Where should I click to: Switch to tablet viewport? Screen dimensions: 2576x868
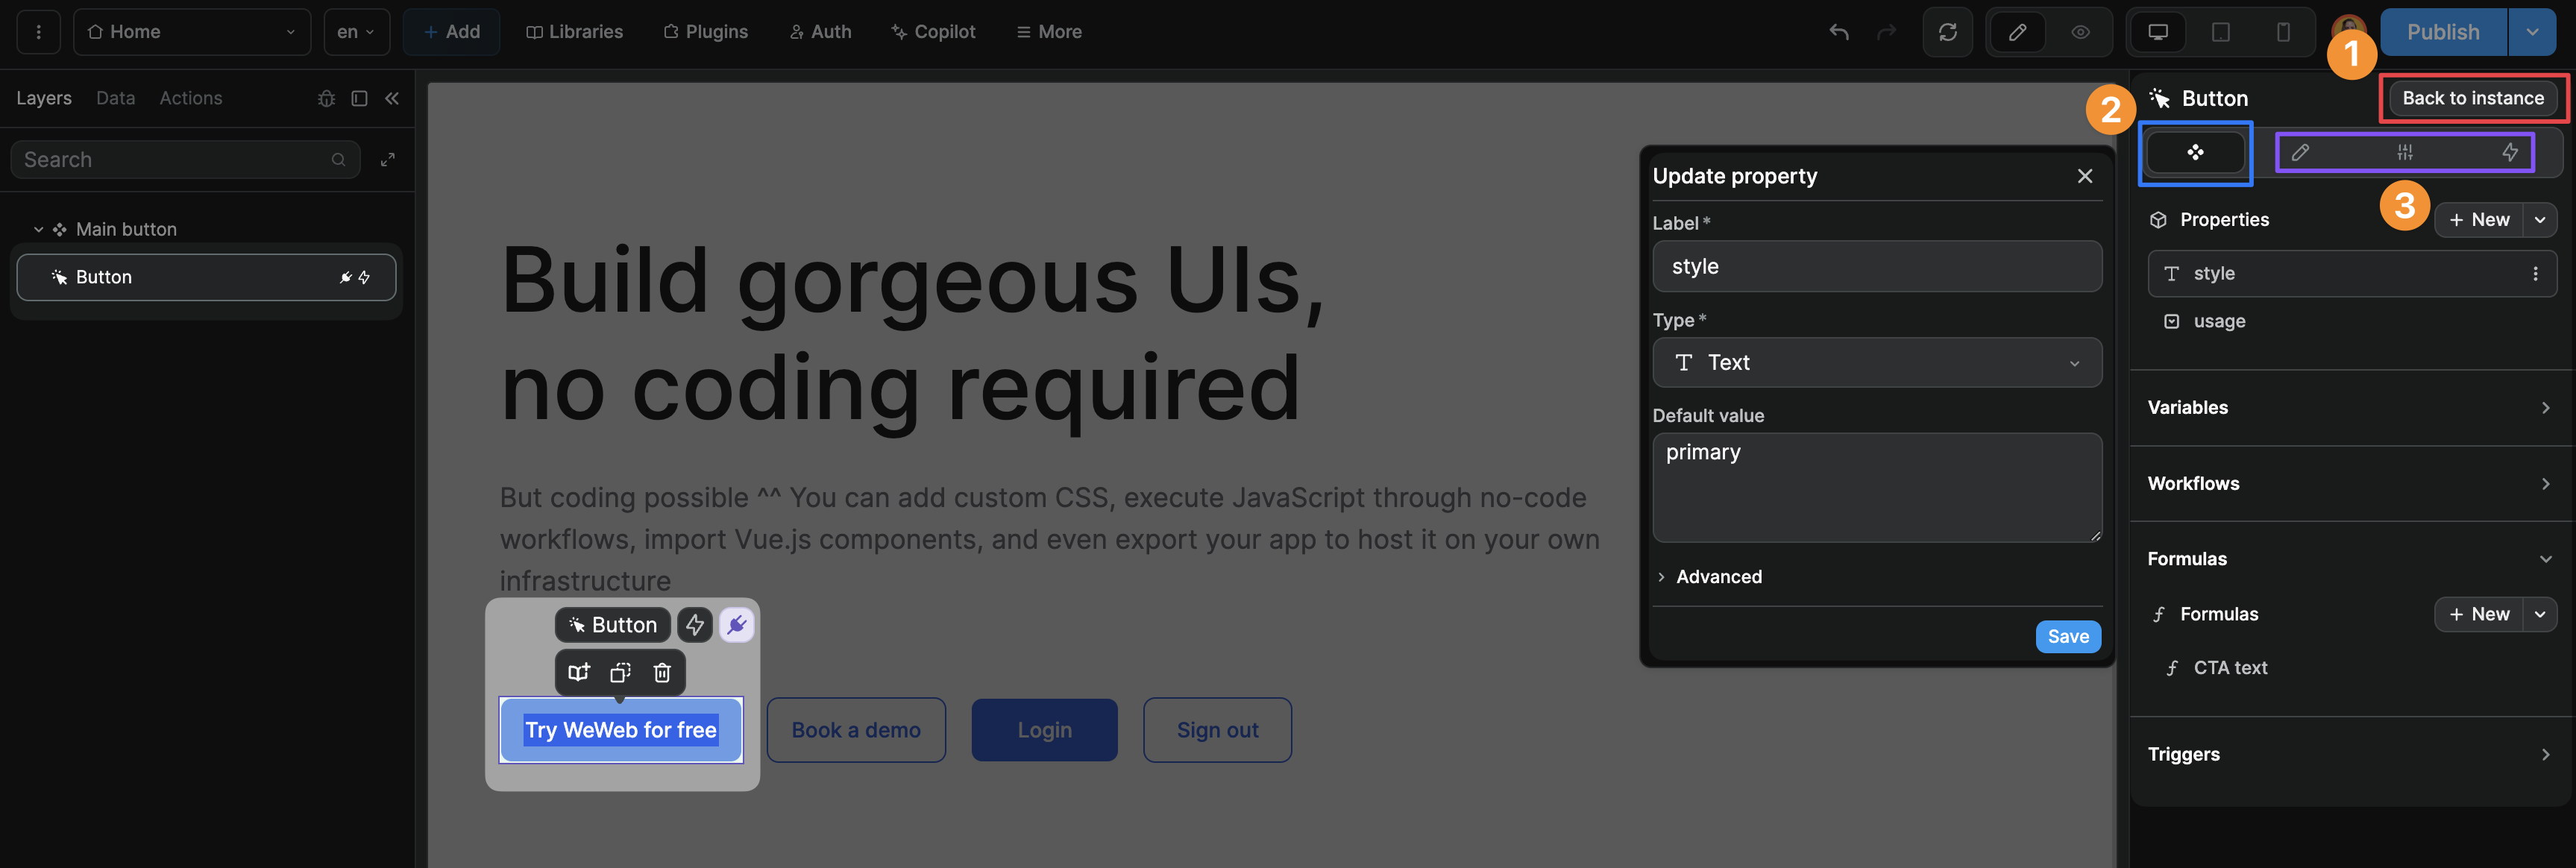[x=2220, y=32]
